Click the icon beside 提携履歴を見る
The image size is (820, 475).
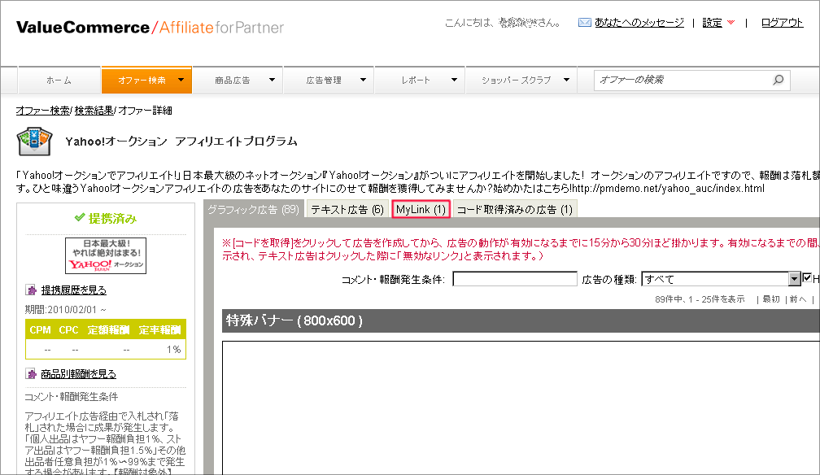click(31, 290)
